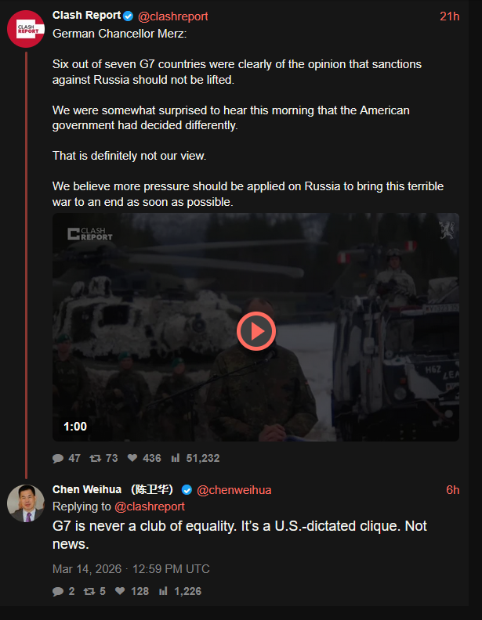Retweet icon with 5 retweets
This screenshot has width=482, height=620.
click(x=89, y=591)
